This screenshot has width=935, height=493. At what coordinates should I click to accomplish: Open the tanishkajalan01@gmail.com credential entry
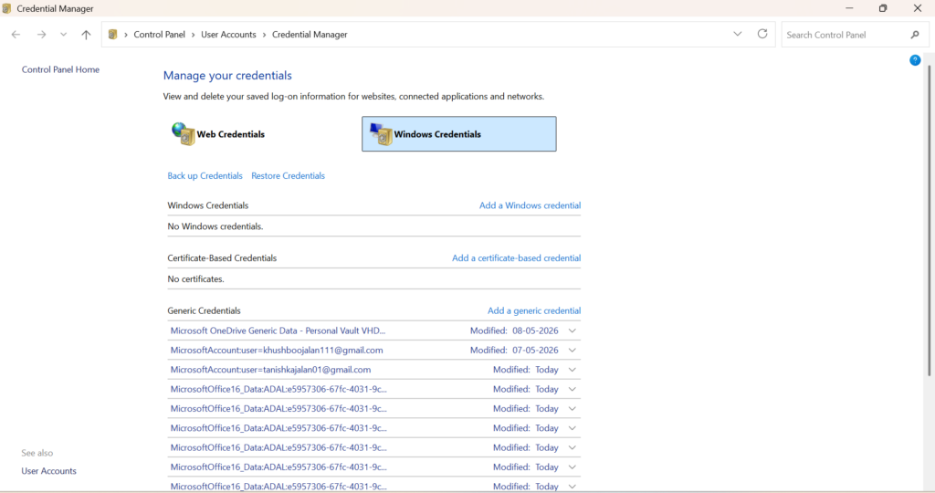[x=373, y=370]
